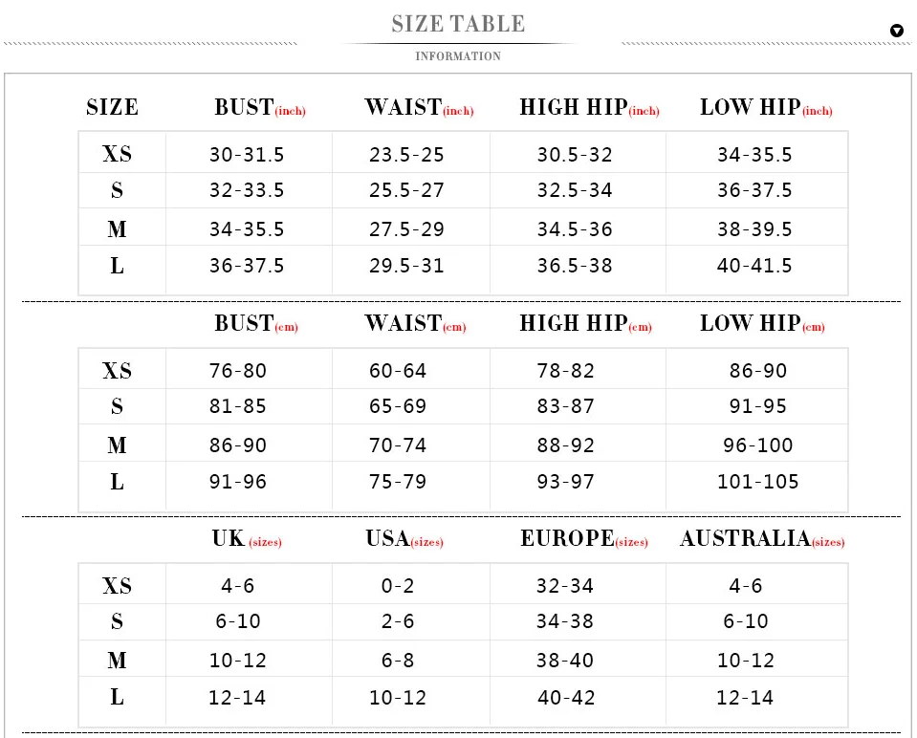Click the black circular down-arrow icon
This screenshot has width=917, height=738.
pyautogui.click(x=897, y=31)
